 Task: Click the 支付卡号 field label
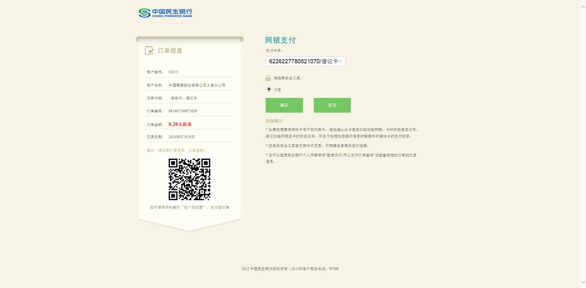pos(274,51)
